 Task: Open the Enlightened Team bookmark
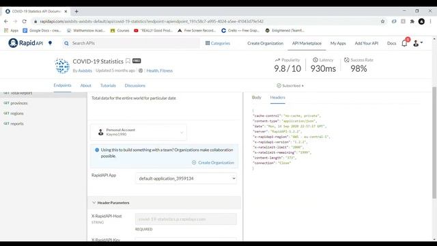[285, 30]
